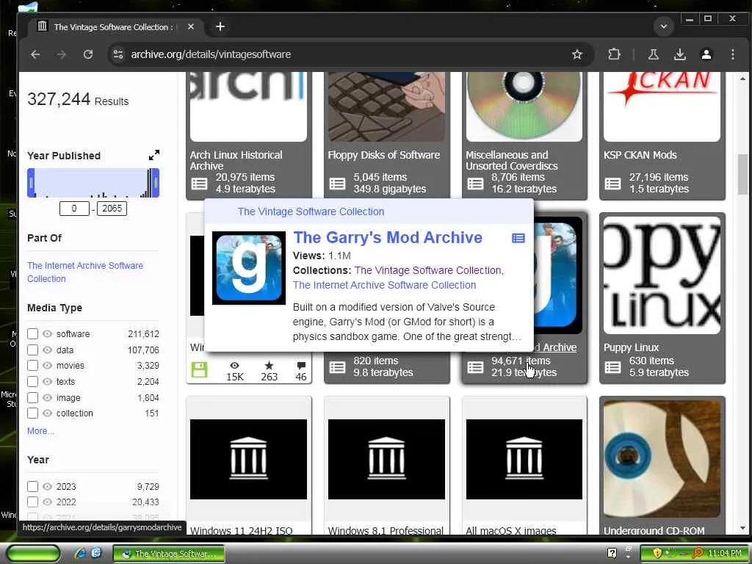Click the Windows XP Start button
752x564 pixels.
click(33, 554)
